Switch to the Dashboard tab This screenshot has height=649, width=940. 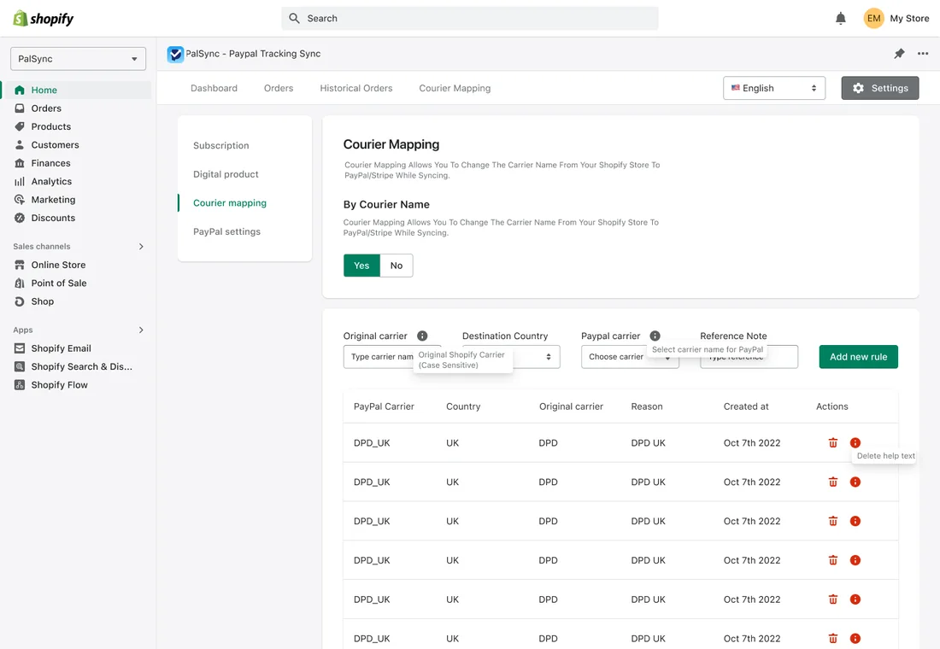pyautogui.click(x=214, y=88)
